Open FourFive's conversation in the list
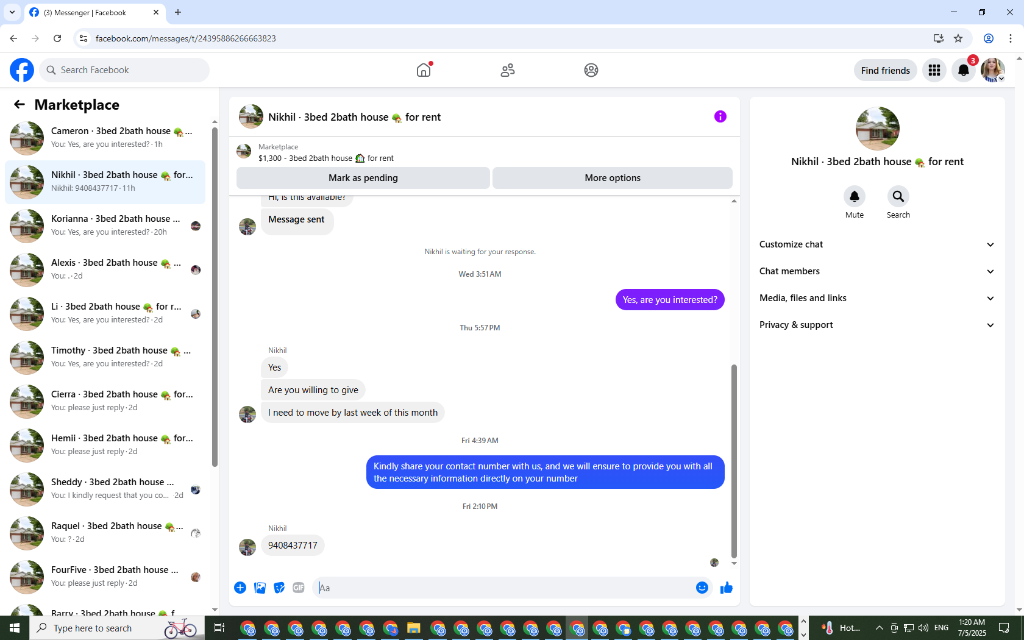 coord(105,577)
